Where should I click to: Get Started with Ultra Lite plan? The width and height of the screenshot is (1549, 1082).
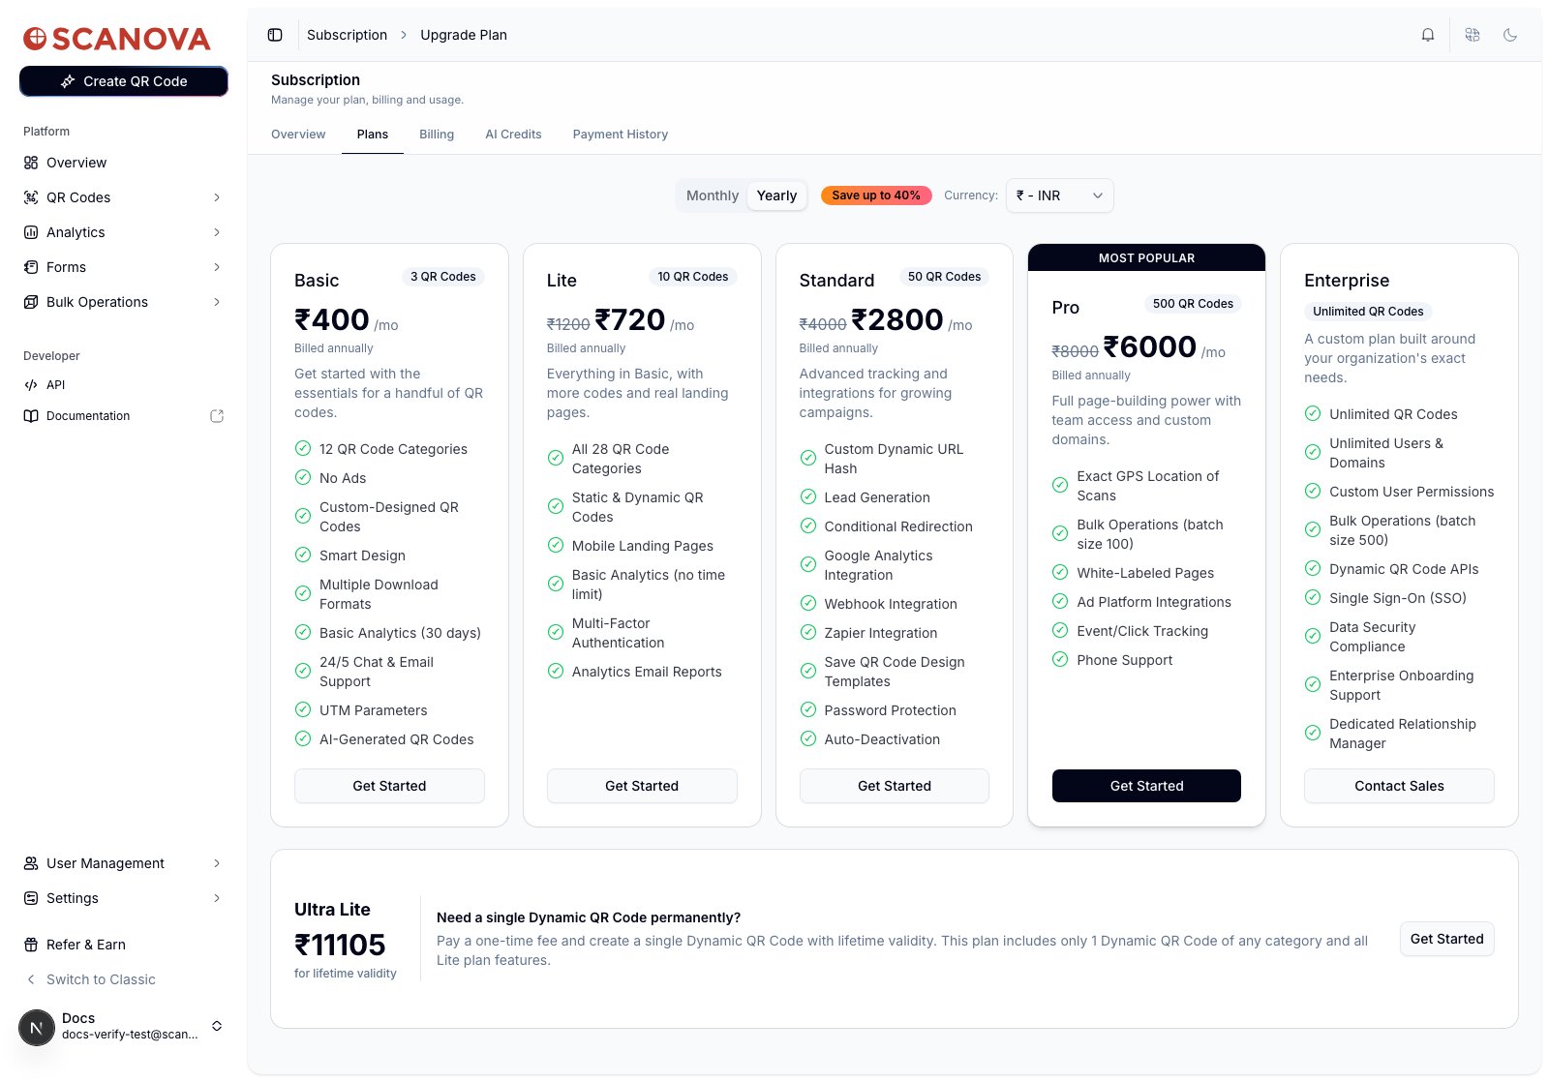point(1446,939)
